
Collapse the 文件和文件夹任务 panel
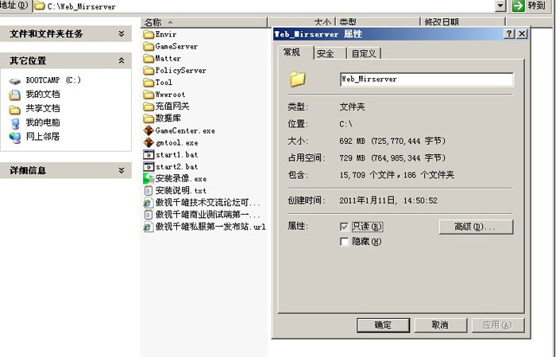point(121,34)
